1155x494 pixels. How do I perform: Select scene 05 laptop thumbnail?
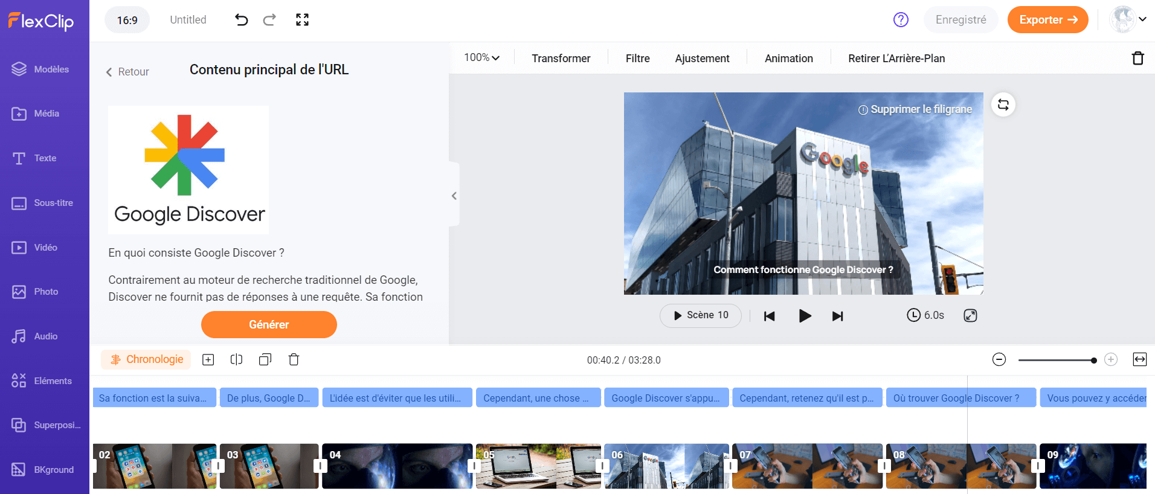click(x=538, y=466)
